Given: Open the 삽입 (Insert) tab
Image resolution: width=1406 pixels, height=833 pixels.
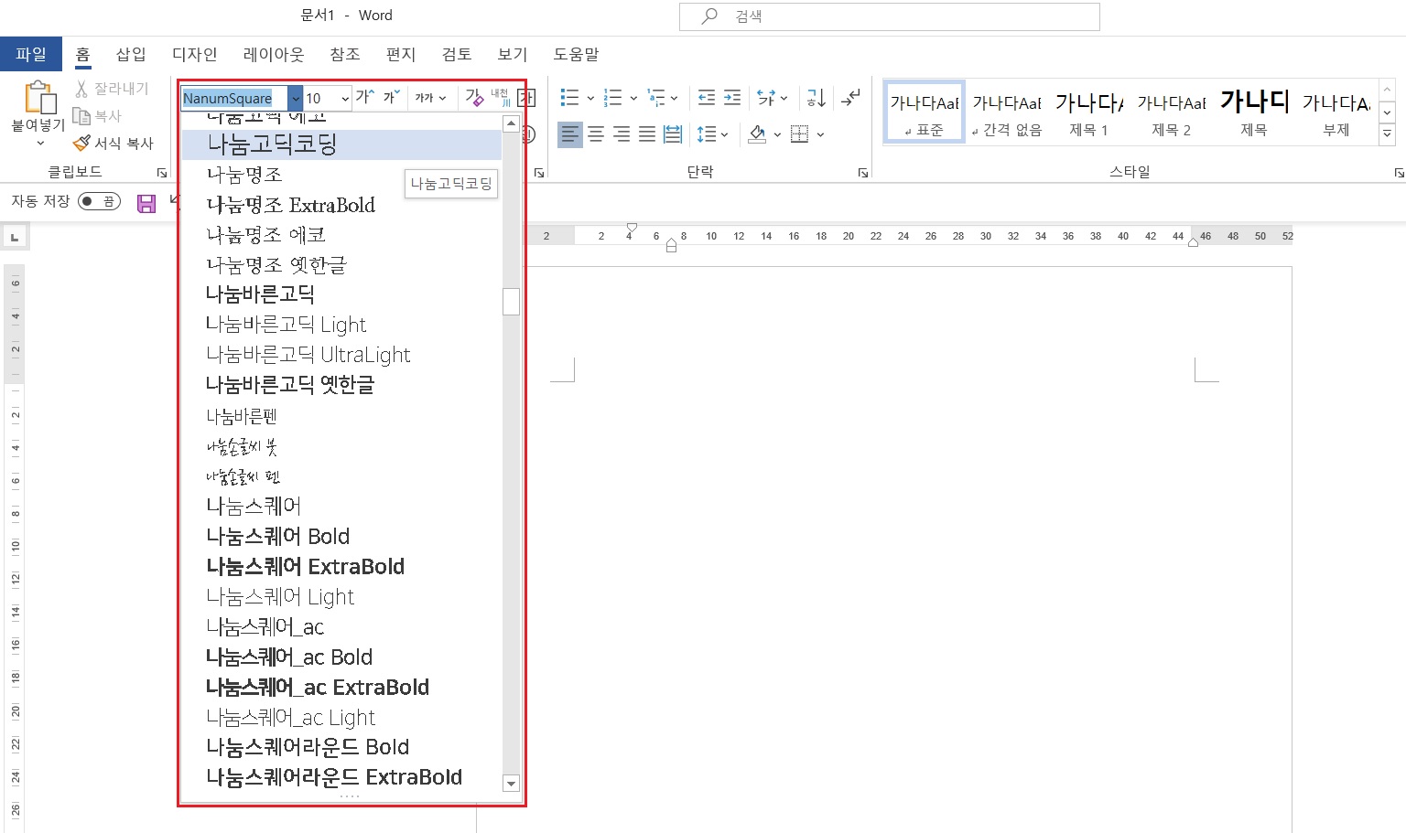Looking at the screenshot, I should click(131, 54).
